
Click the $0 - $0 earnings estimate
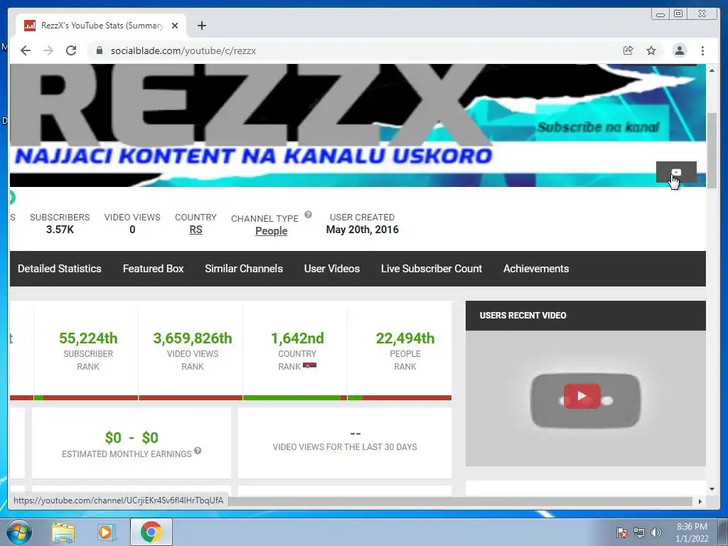click(x=132, y=437)
